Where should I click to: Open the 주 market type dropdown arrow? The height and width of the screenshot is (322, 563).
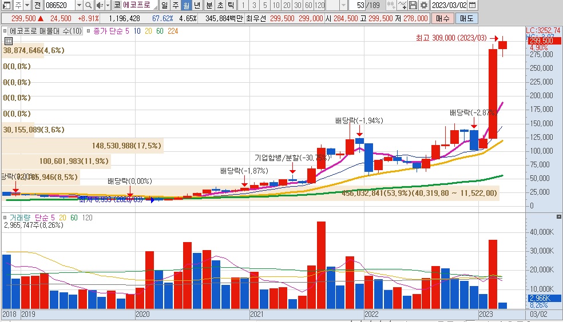point(27,5)
